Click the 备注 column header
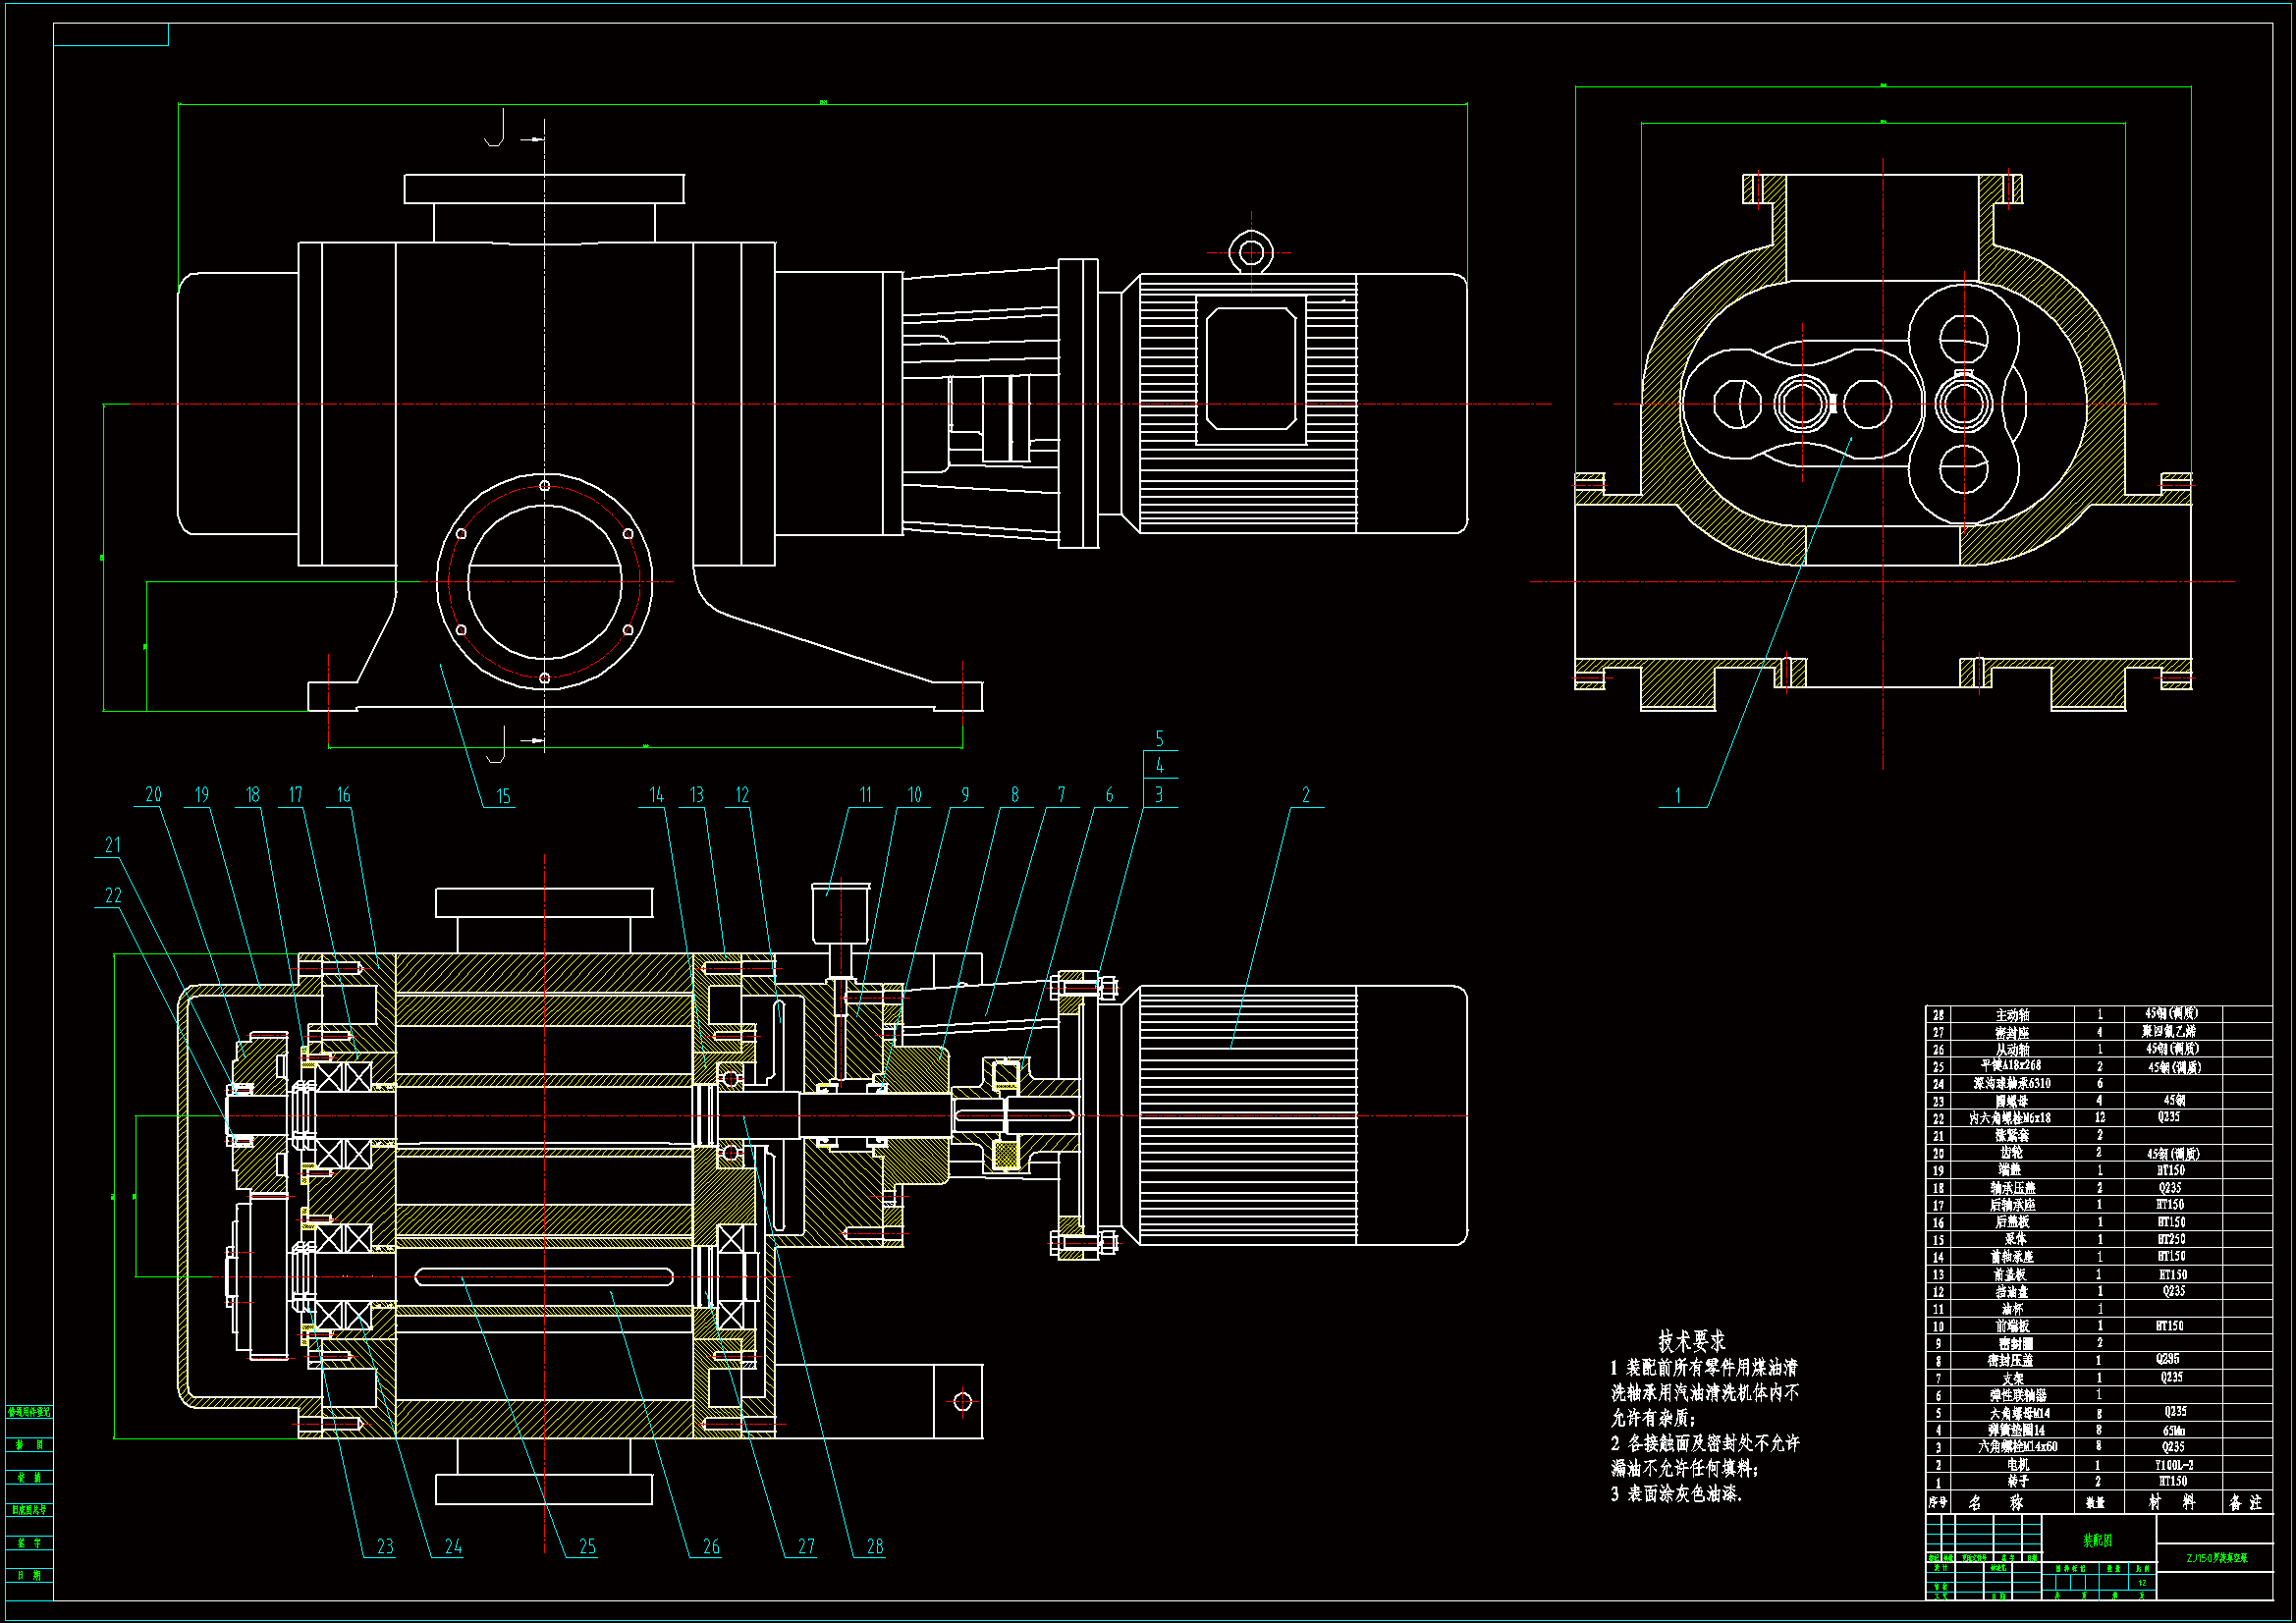 (2245, 1503)
